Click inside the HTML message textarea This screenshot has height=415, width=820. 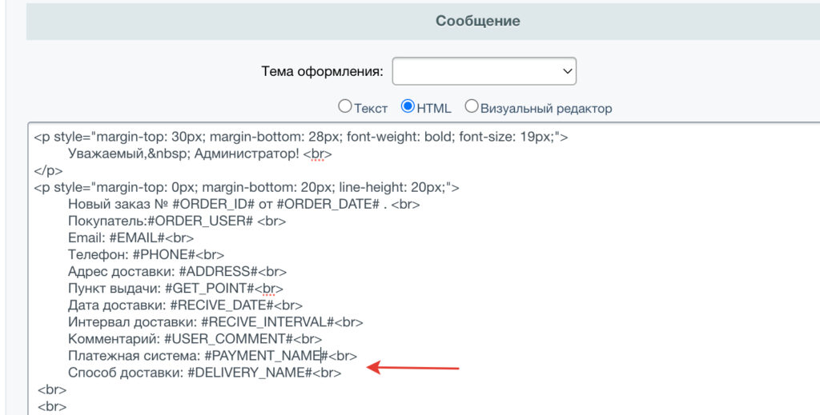(424, 269)
